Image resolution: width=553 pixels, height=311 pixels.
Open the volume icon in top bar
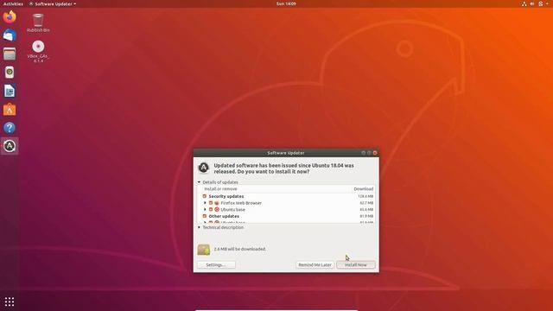pyautogui.click(x=532, y=3)
